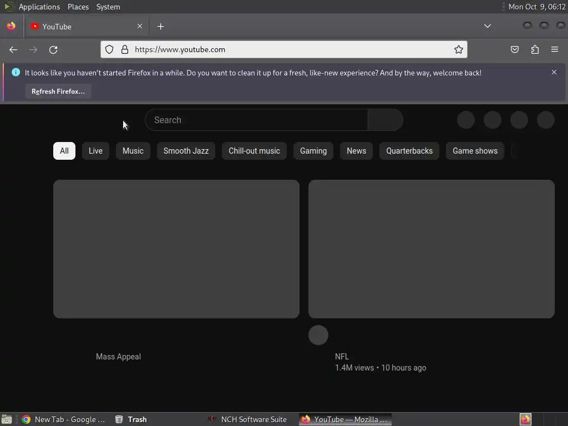Click the Firefox icon in bottom tray
The width and height of the screenshot is (568, 426).
tap(525, 419)
